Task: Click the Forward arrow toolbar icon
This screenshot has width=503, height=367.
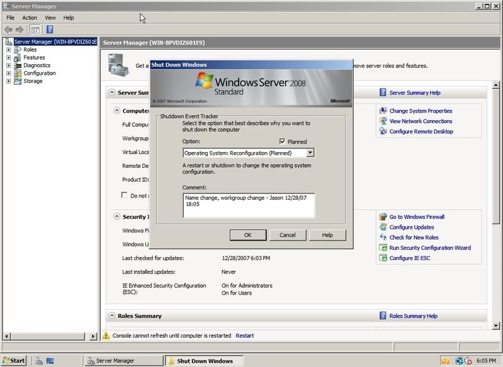Action: pyautogui.click(x=20, y=30)
